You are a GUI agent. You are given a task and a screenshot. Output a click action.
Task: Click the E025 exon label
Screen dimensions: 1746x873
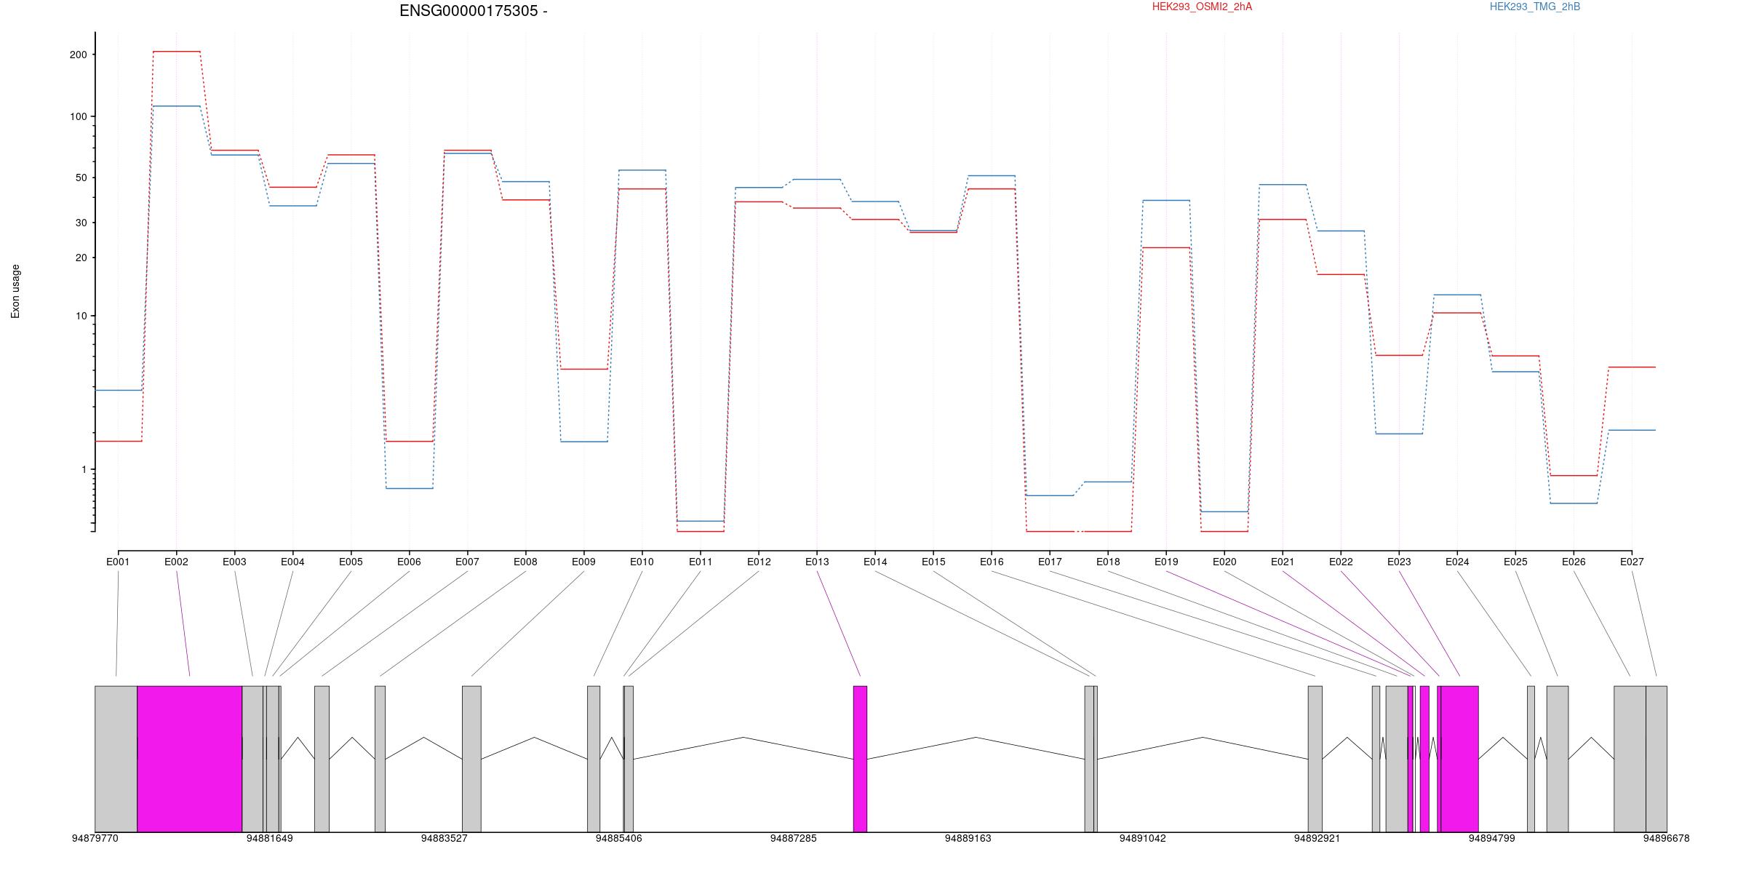pos(1515,562)
